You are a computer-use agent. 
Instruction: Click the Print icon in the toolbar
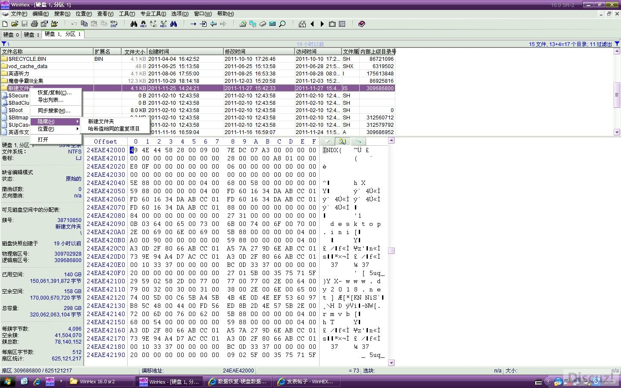[x=34, y=24]
